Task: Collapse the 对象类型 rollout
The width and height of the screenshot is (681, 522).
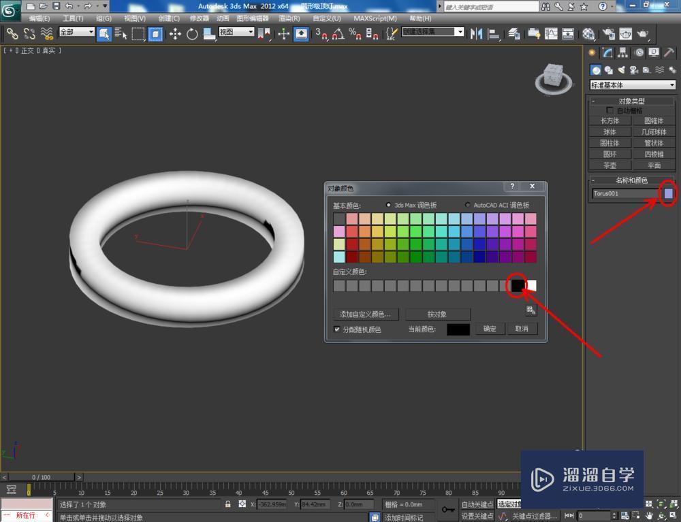Action: pos(632,101)
